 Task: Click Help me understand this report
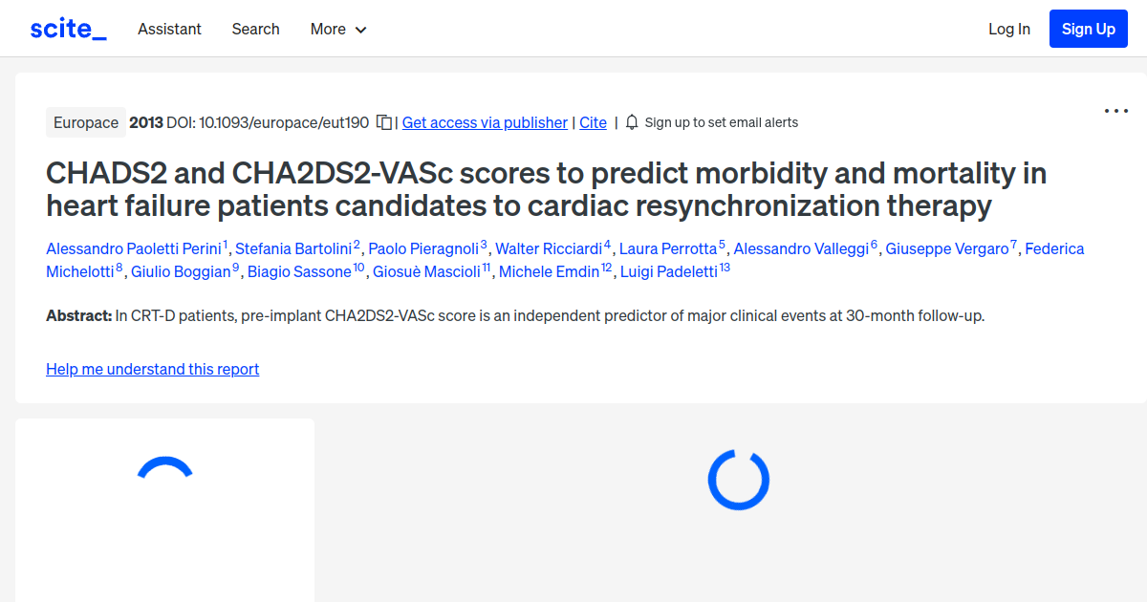152,369
